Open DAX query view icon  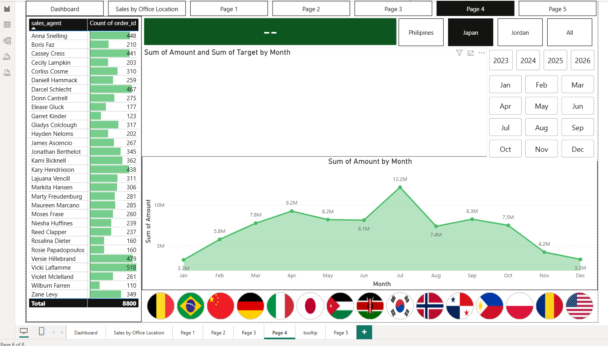(x=7, y=57)
